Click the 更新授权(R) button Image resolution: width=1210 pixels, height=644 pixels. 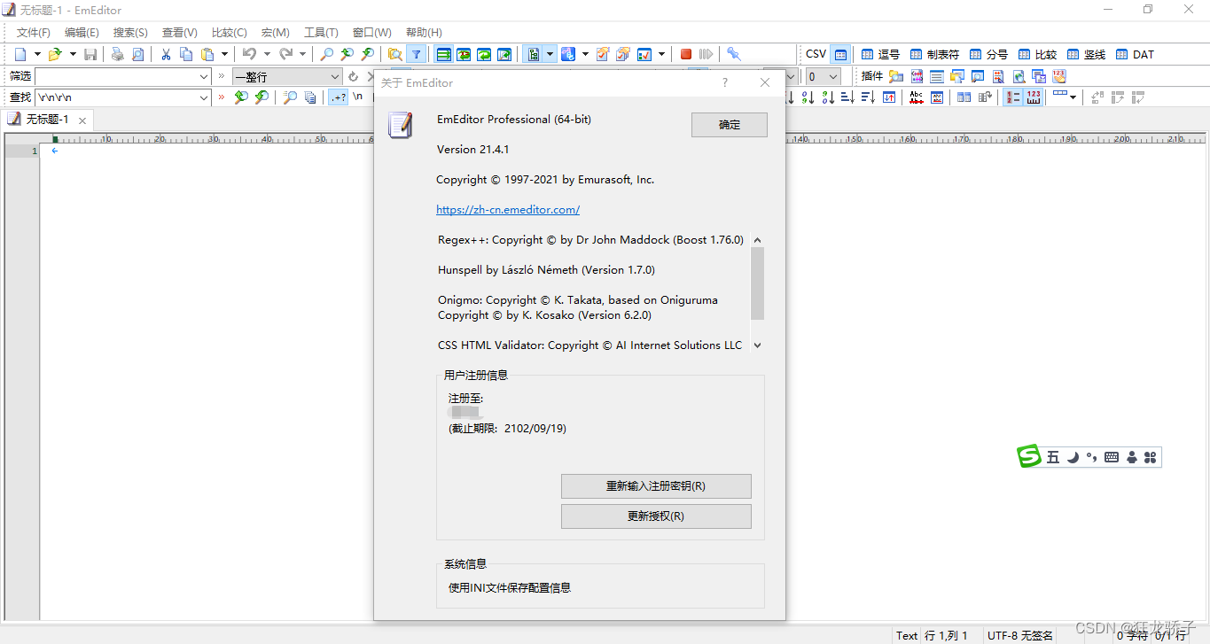(x=656, y=516)
